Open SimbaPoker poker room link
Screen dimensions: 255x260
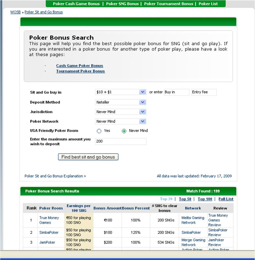(49, 232)
